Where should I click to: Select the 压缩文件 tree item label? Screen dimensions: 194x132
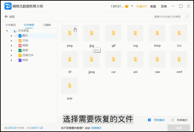pyautogui.click(x=28, y=55)
